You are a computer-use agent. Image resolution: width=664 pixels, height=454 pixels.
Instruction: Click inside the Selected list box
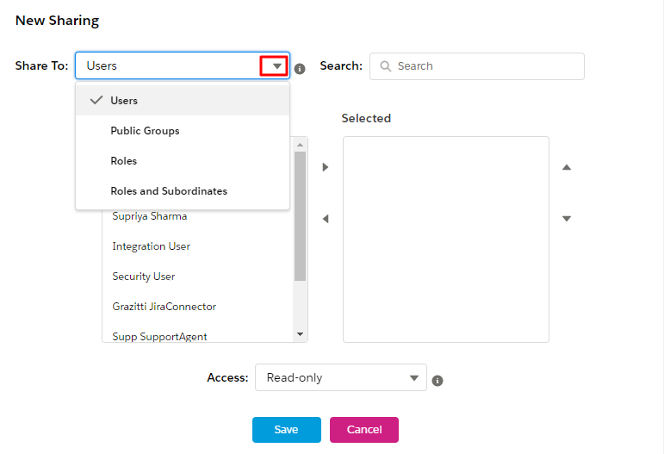pos(446,239)
